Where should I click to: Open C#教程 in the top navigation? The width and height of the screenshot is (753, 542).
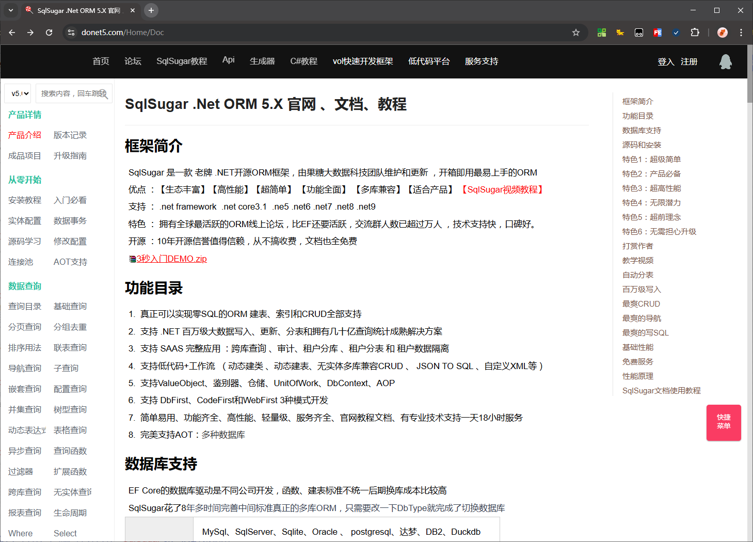click(x=303, y=61)
